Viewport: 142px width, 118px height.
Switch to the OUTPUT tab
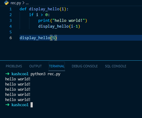pos(35,66)
